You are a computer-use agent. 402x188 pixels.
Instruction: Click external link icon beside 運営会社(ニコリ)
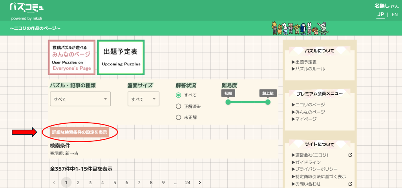(x=350, y=155)
